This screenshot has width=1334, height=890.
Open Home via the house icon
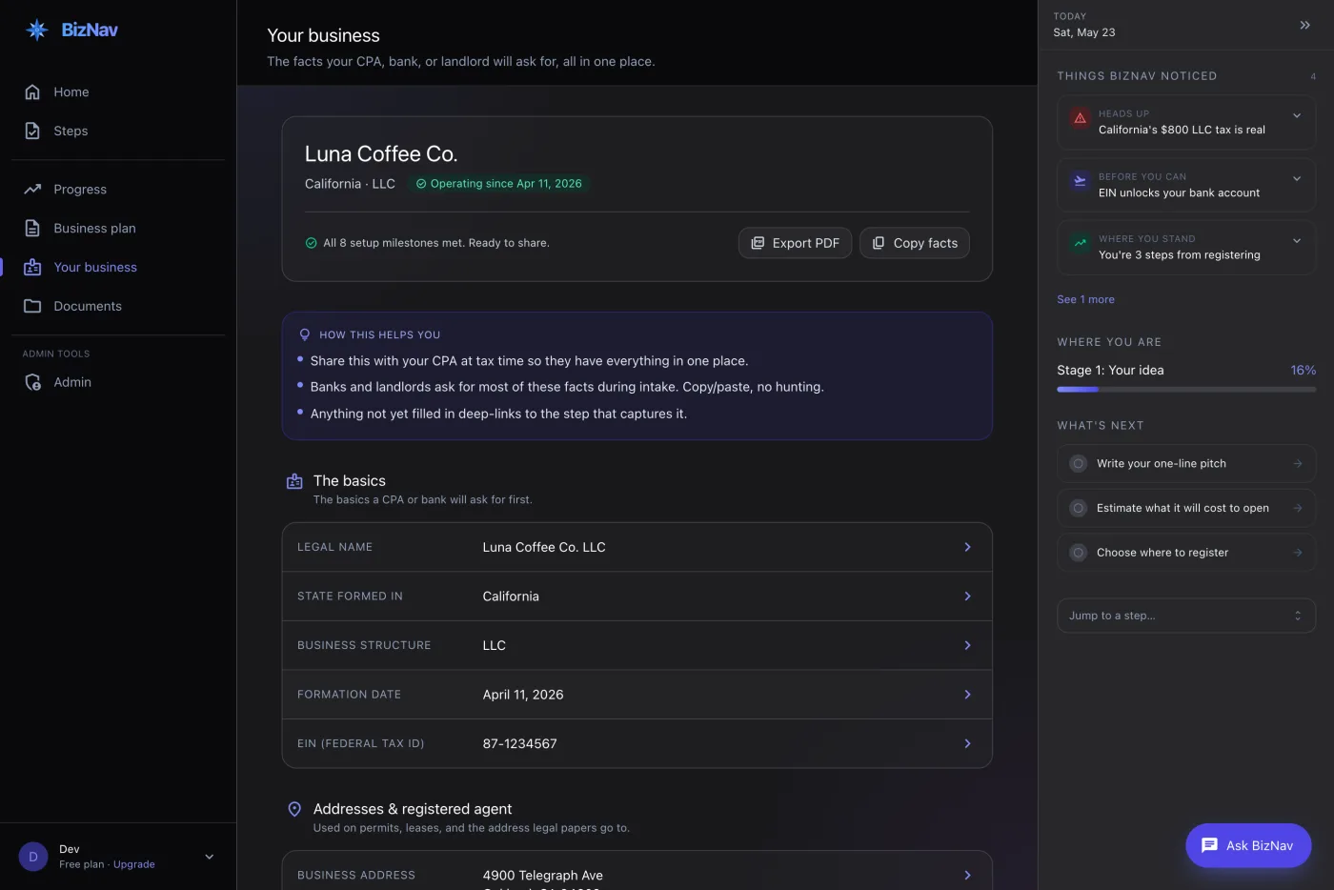32,91
